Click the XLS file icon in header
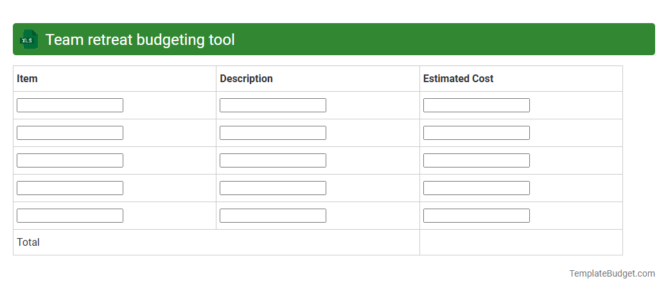668x292 pixels. coord(28,39)
